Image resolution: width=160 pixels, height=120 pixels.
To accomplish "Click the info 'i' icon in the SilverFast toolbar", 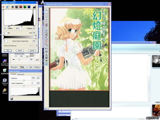I will coord(46,9).
